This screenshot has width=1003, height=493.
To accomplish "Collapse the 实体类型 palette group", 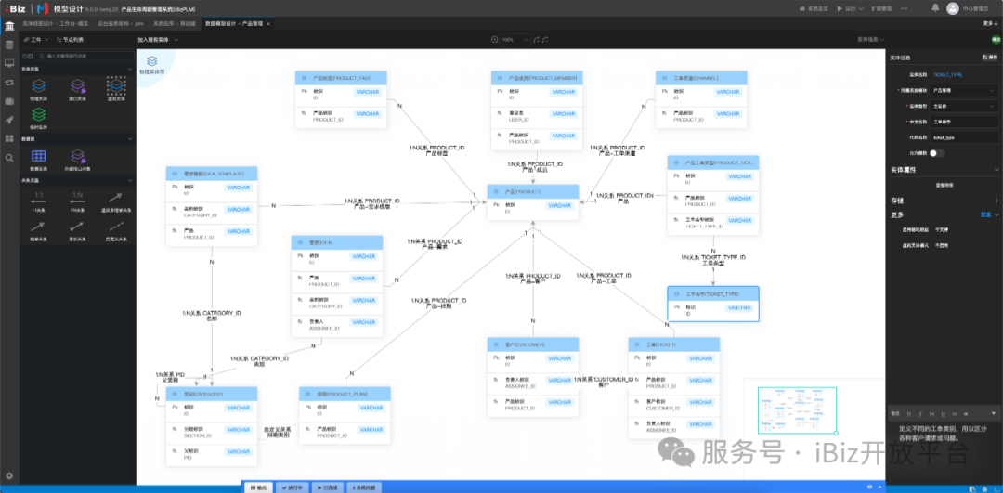I will [130, 69].
